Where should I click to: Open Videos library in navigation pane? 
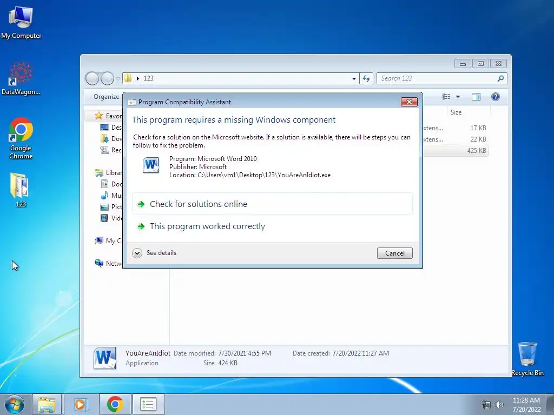(111, 218)
